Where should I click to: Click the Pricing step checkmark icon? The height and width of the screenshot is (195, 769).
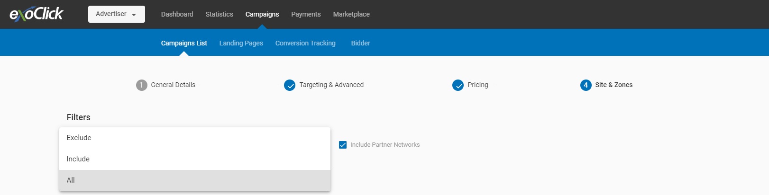[458, 85]
